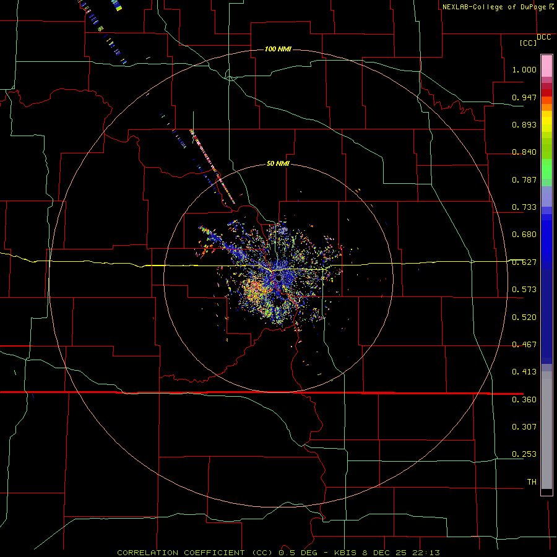557x557 pixels.
Task: Click the 0.733 legend value
Action: 524,207
